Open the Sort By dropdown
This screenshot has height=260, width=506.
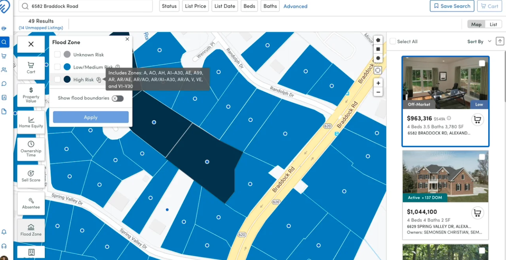pos(479,42)
